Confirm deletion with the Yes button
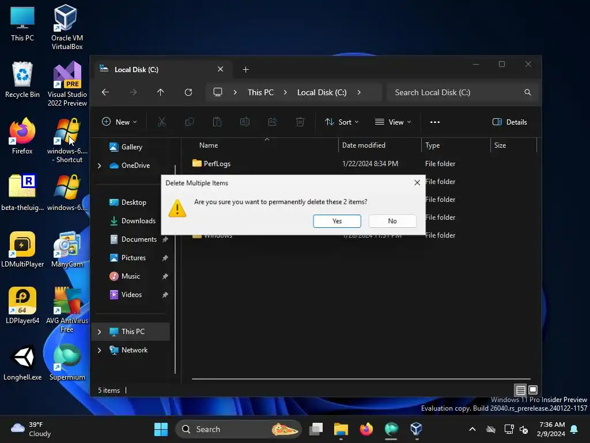Screen dimensions: 590x443 click(x=336, y=221)
